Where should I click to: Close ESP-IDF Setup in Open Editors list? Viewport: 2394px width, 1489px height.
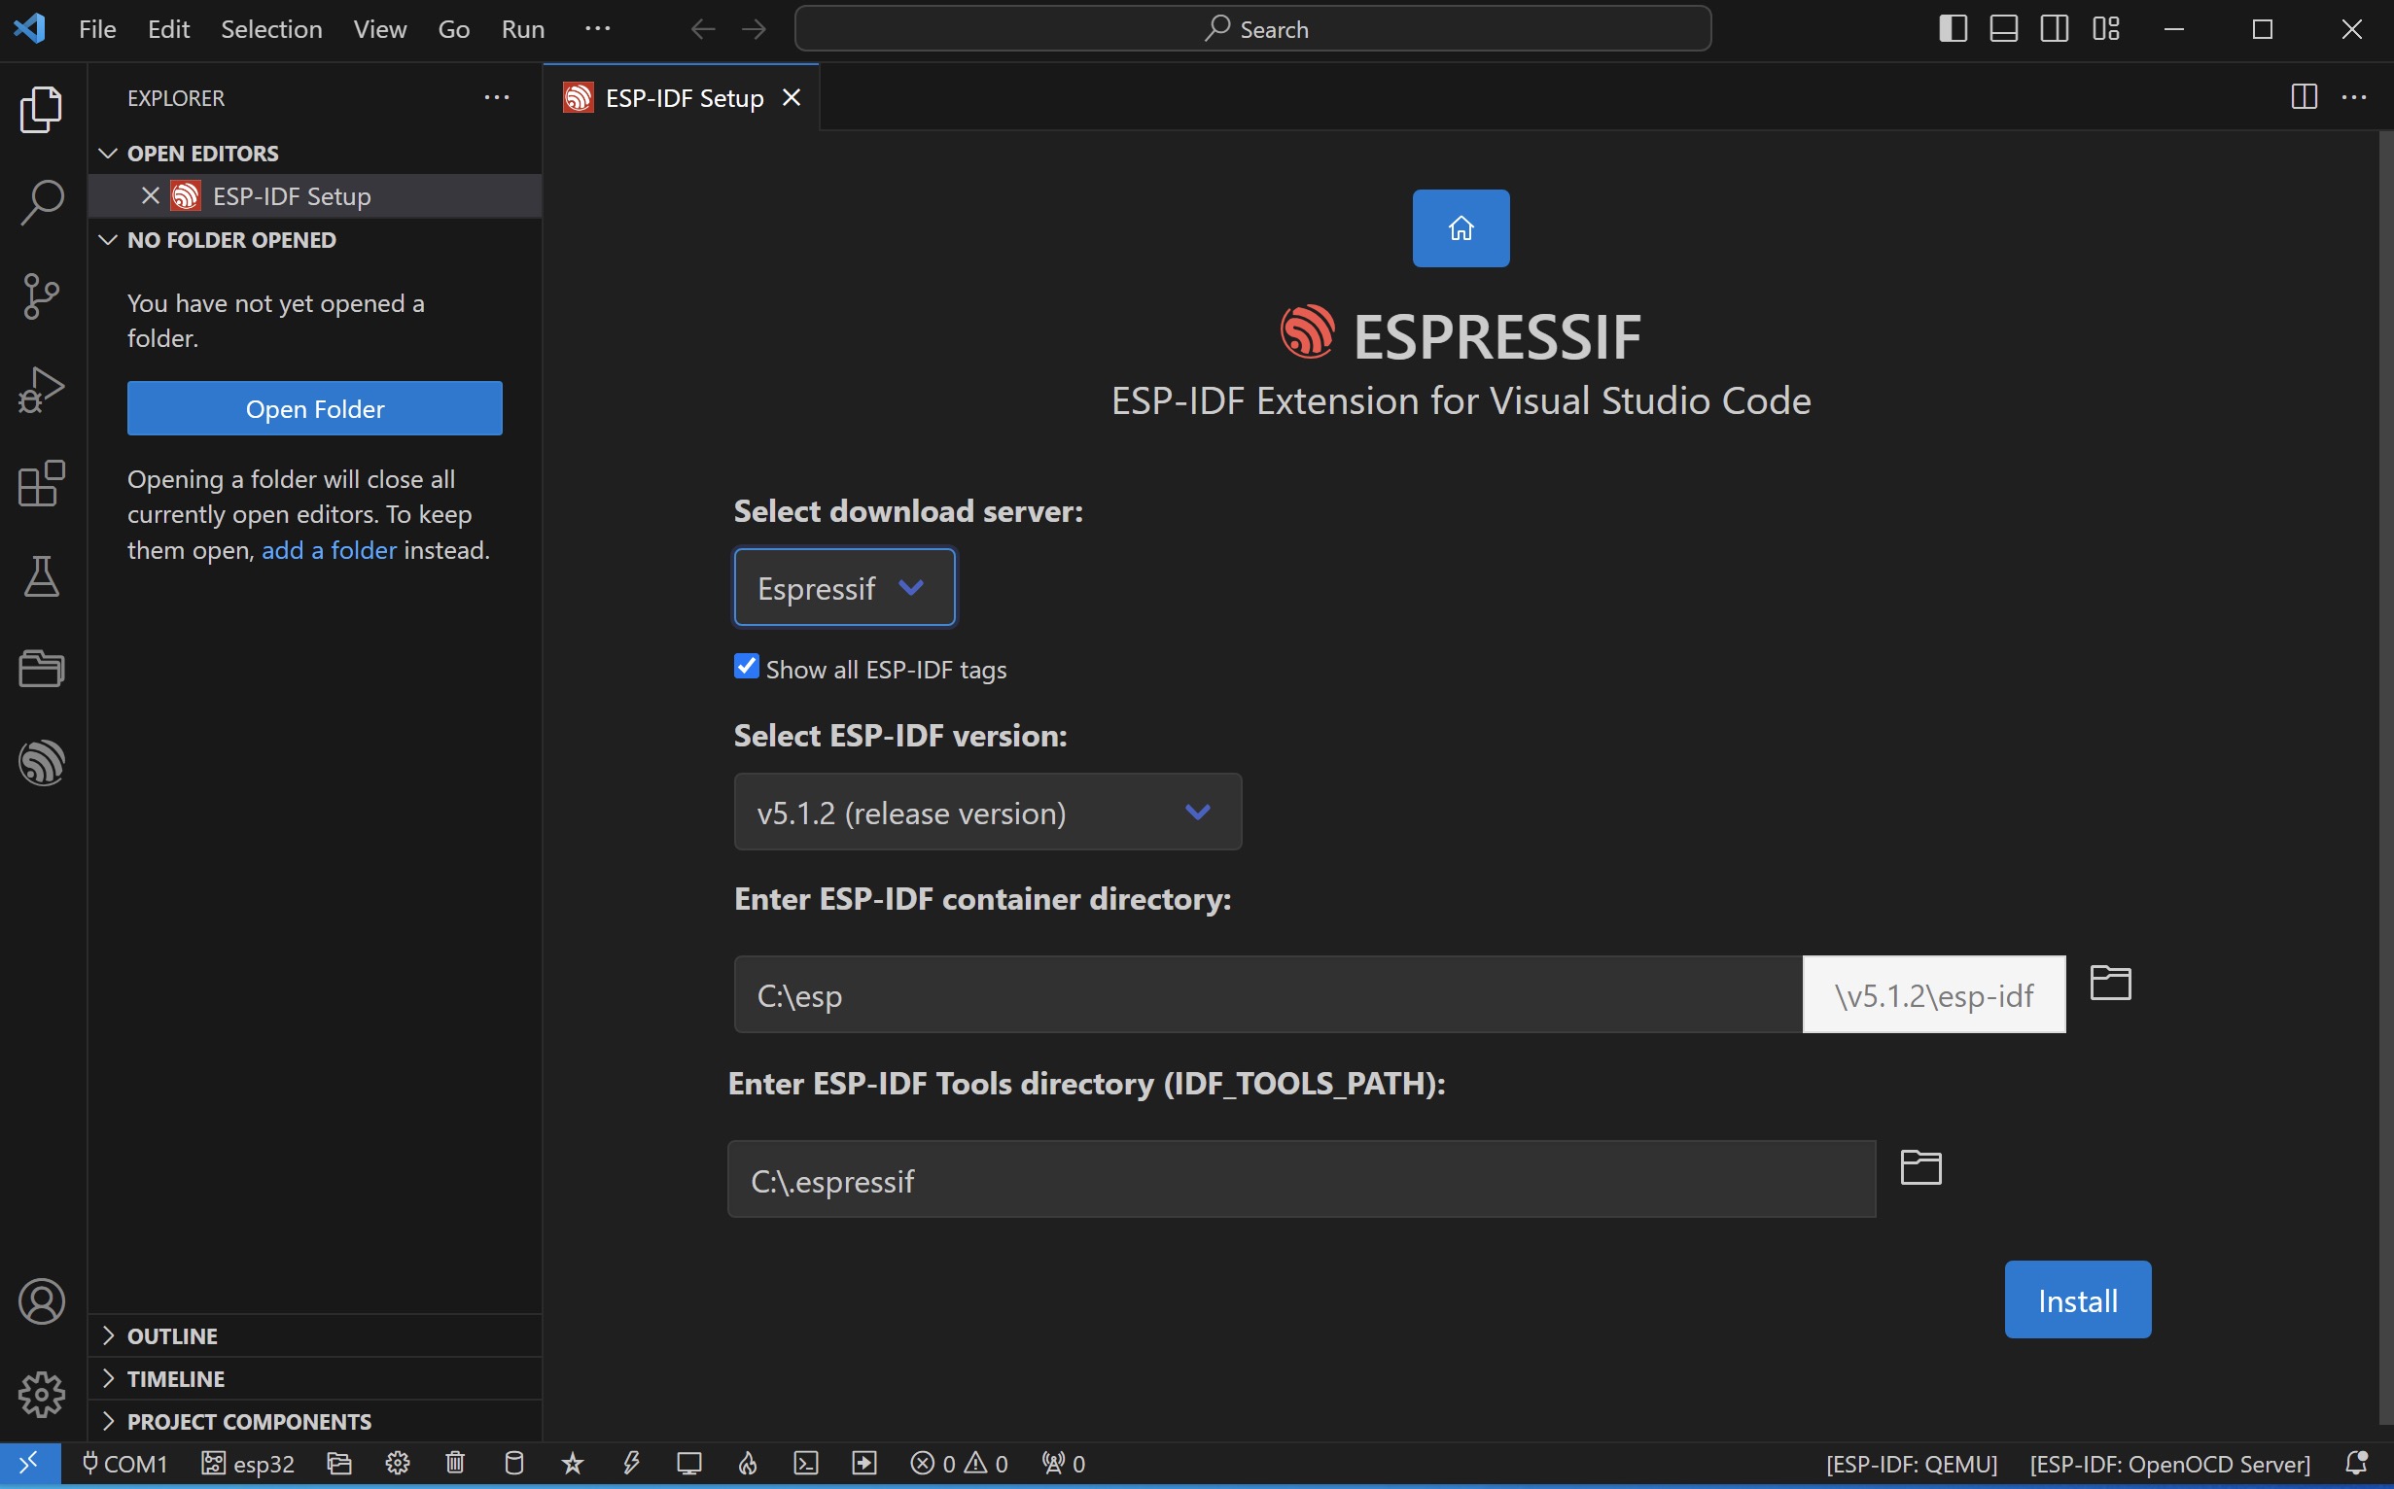pos(150,196)
